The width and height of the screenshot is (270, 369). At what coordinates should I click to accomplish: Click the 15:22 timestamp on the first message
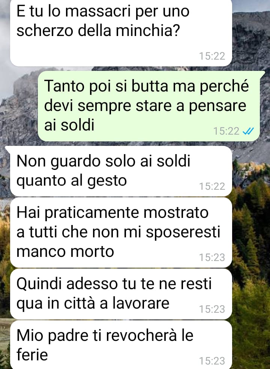(x=212, y=56)
